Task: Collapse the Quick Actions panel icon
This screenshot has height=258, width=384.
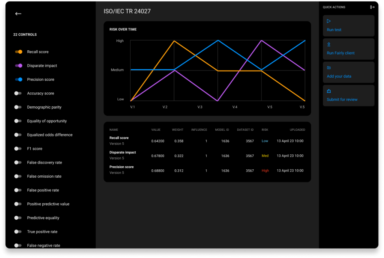Action: [372, 7]
